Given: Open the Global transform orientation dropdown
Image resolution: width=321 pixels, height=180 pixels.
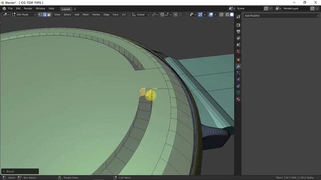Looking at the screenshot, I should [x=140, y=14].
